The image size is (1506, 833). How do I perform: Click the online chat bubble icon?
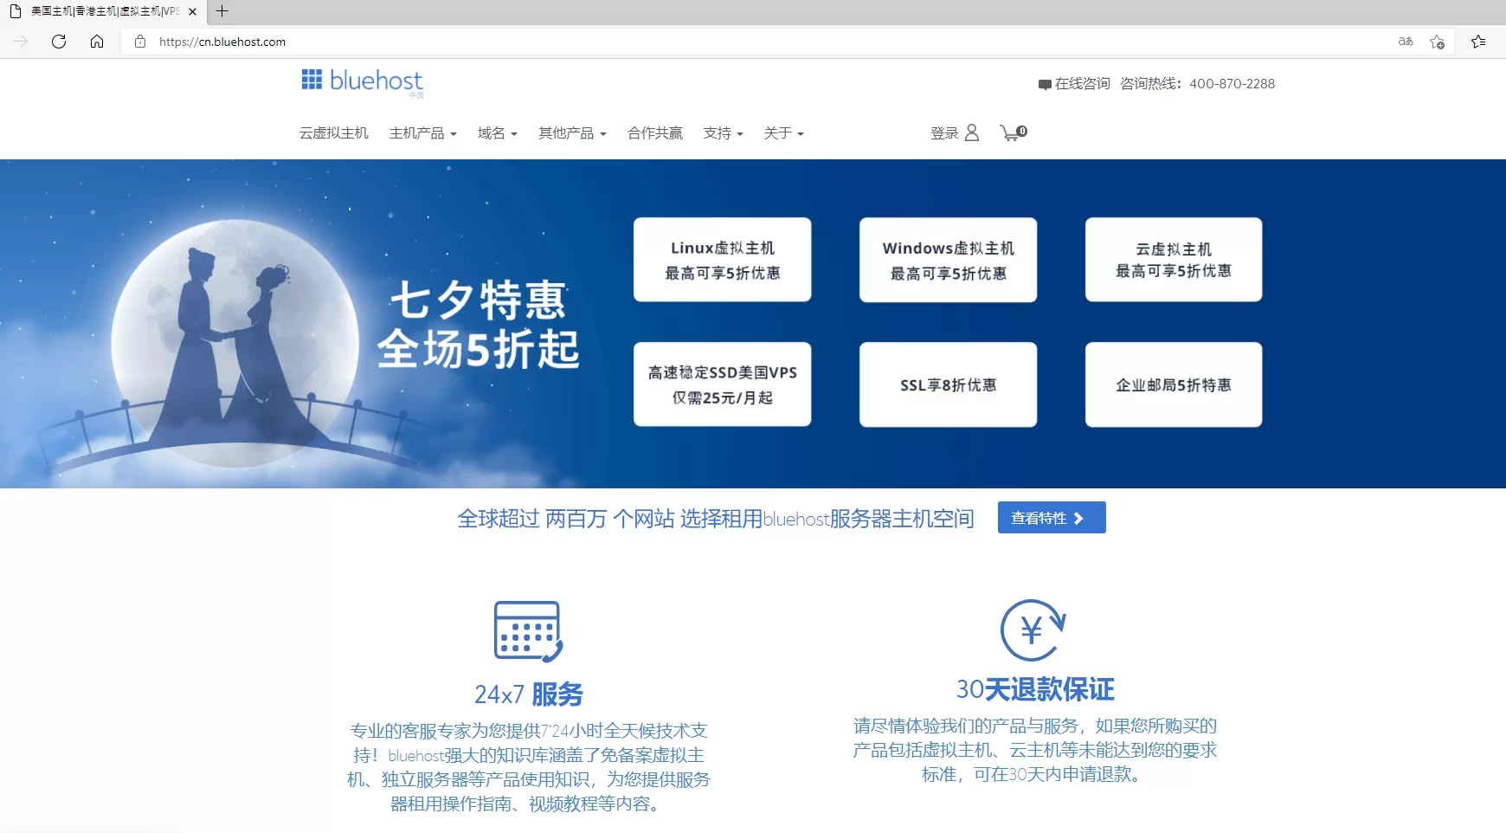[x=1045, y=85]
